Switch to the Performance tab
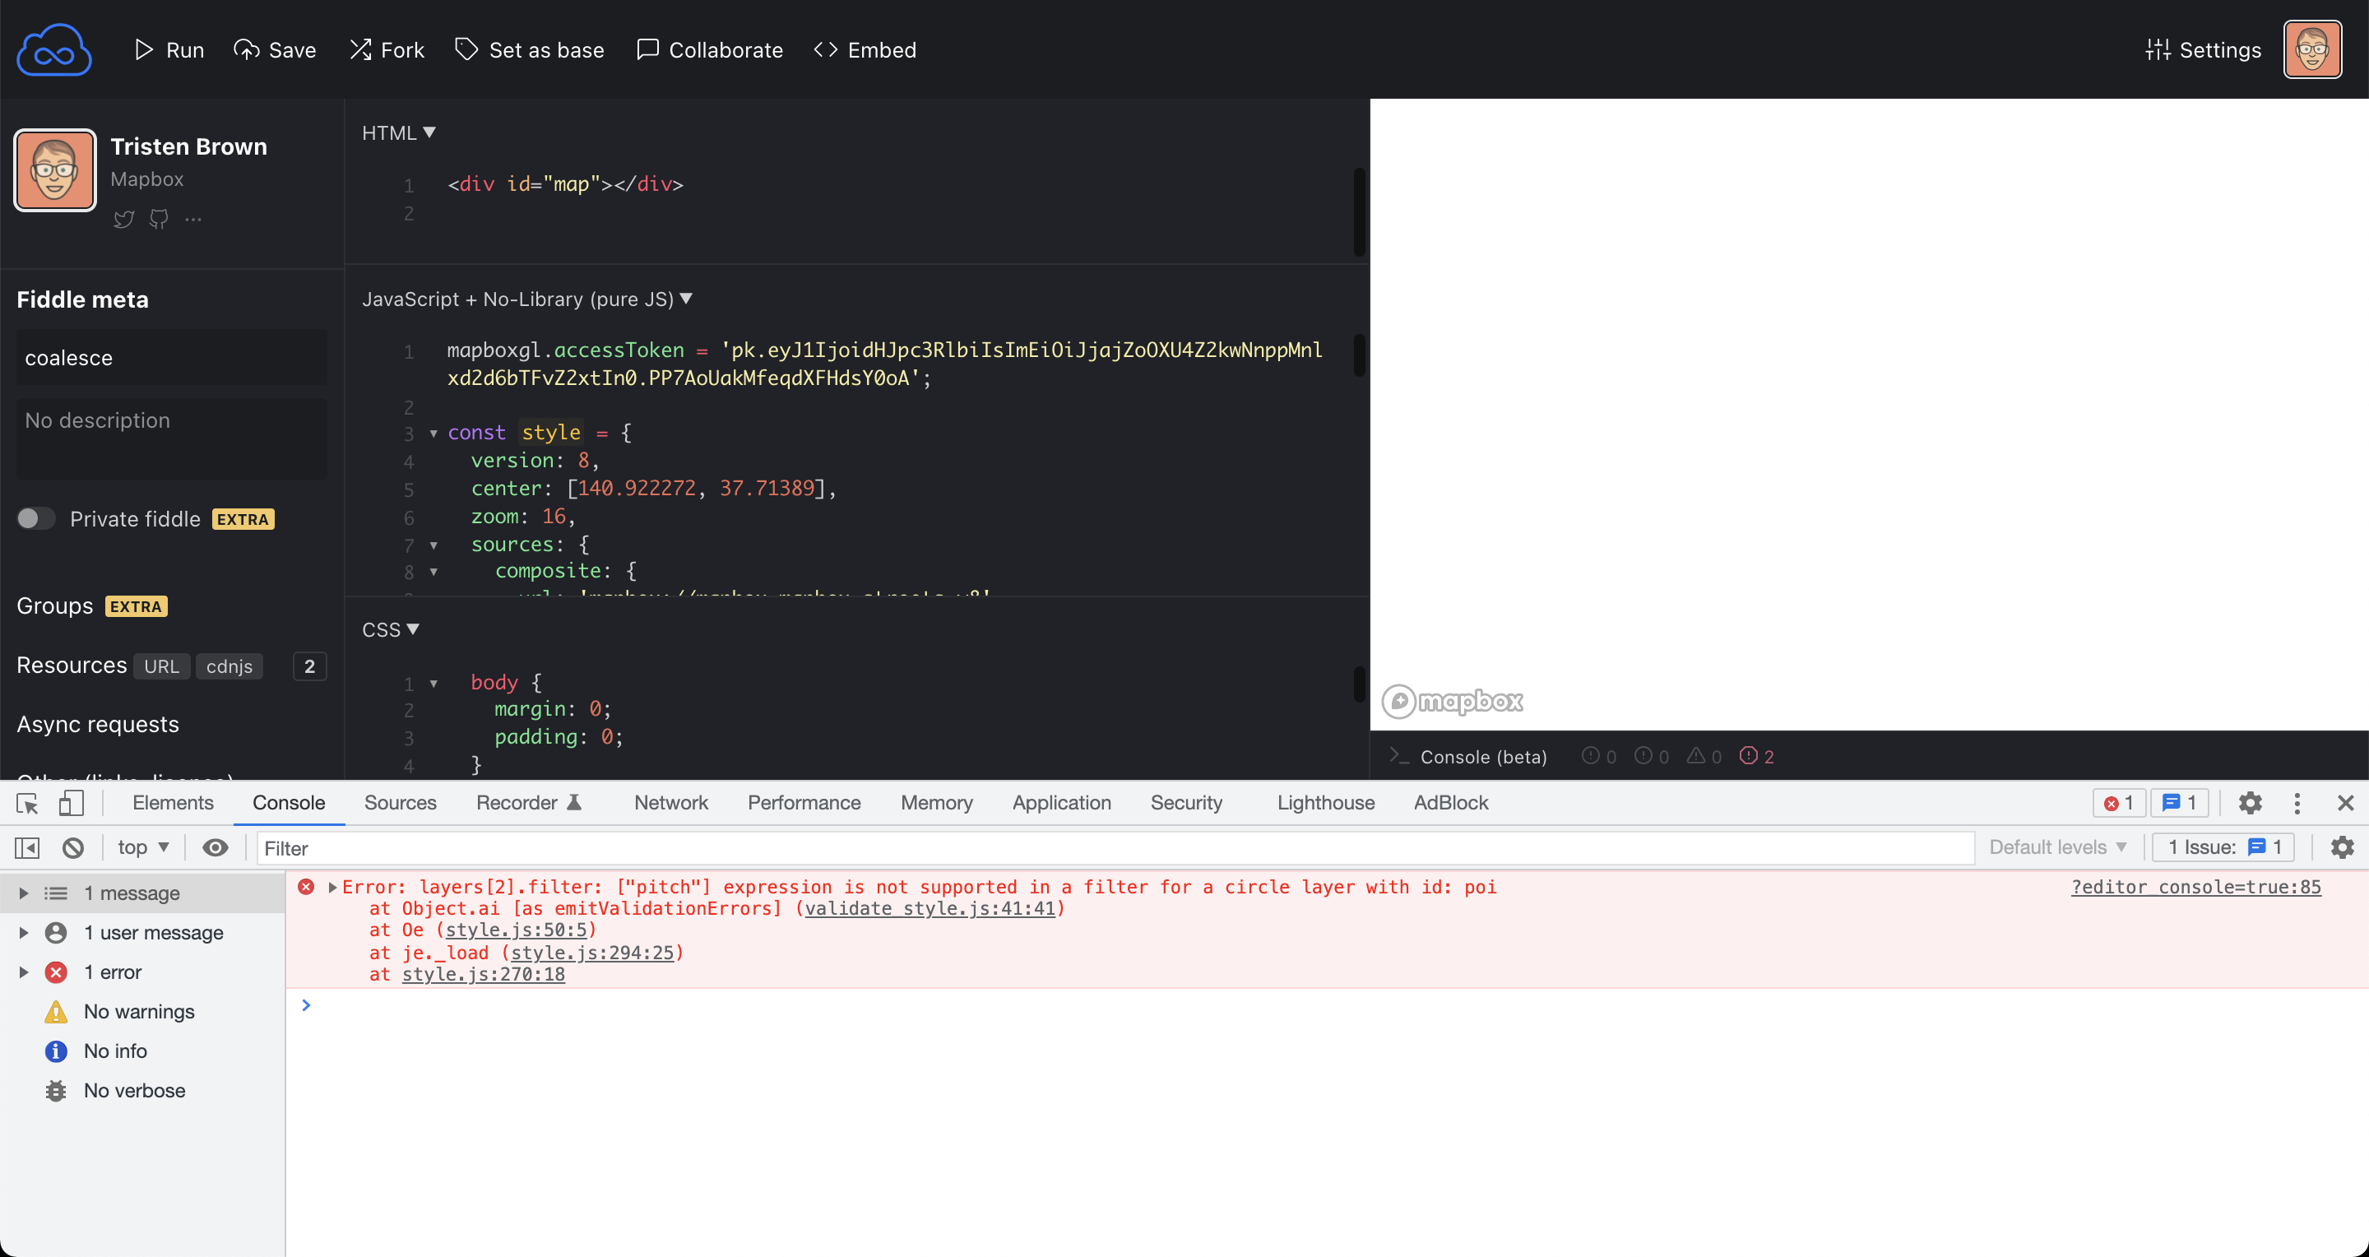This screenshot has height=1257, width=2369. 804,803
